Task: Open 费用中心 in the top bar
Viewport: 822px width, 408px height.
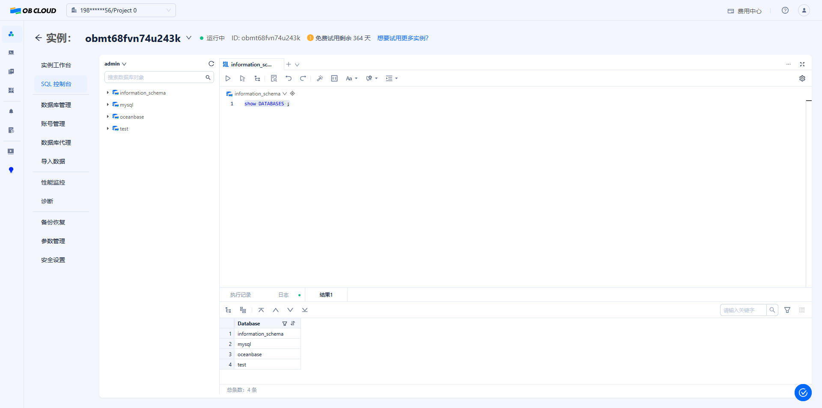Action: [x=745, y=11]
